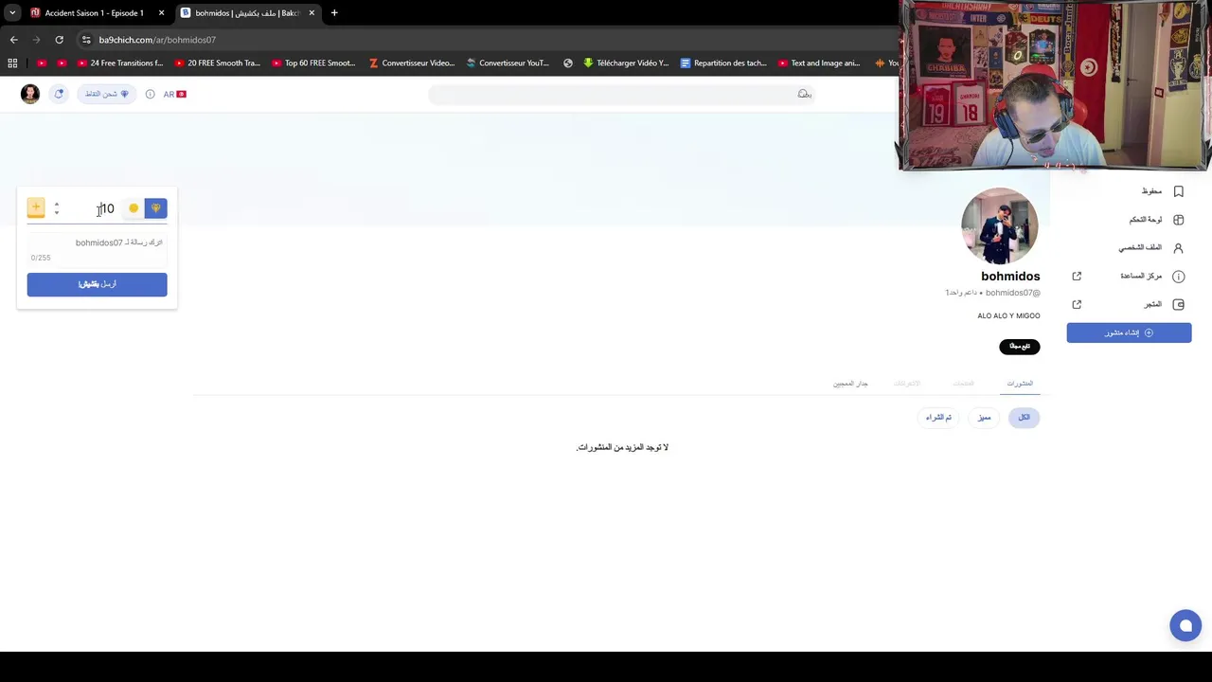Open the AR language selector
Viewport: 1212px width, 682px height.
pyautogui.click(x=175, y=94)
